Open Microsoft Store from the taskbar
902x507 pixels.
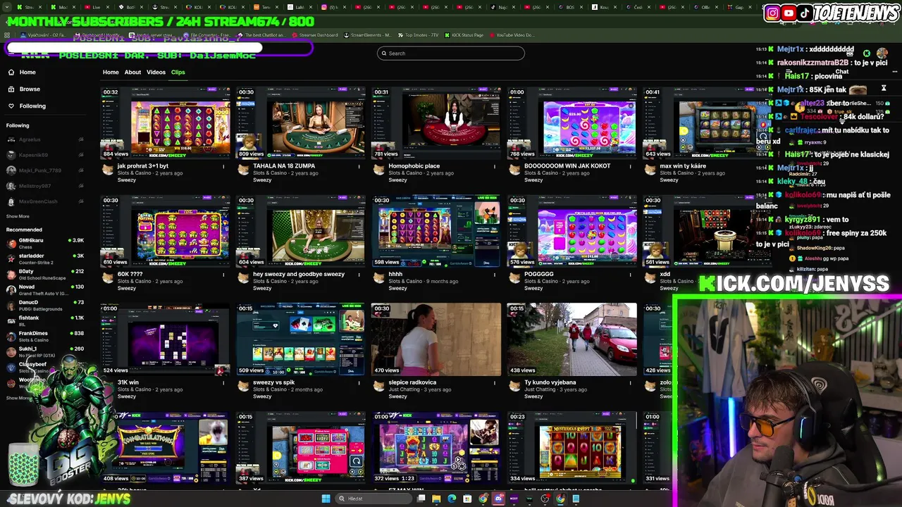[467, 499]
